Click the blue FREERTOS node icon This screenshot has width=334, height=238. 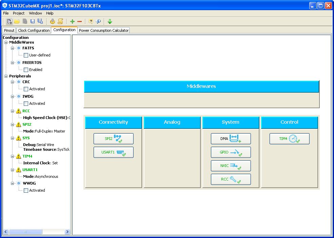tap(19, 63)
